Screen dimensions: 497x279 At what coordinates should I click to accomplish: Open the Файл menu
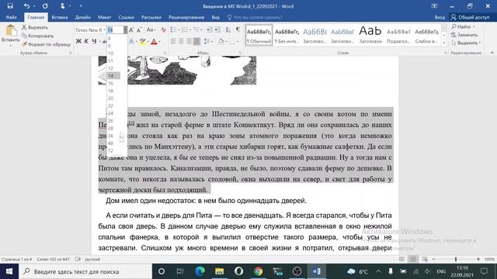coord(11,17)
